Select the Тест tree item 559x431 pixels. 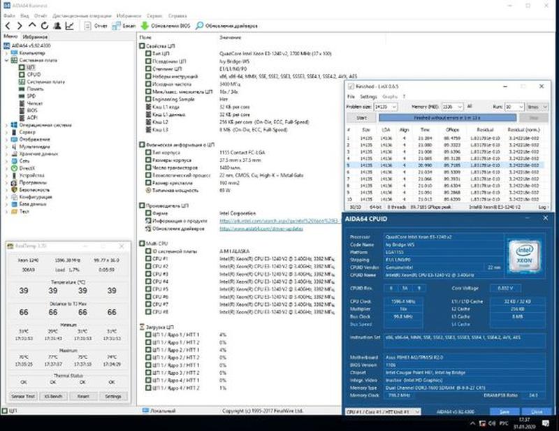pos(20,212)
